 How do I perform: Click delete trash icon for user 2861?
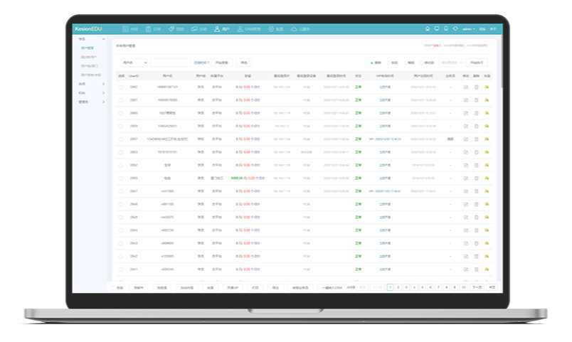pos(477,100)
